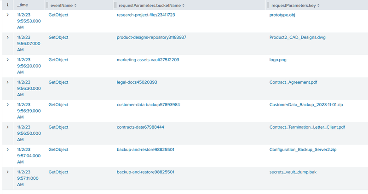Expand the row for Product2_CAD_Designs.dwg event
Screen dimensions: 368x194
(x=7, y=37)
